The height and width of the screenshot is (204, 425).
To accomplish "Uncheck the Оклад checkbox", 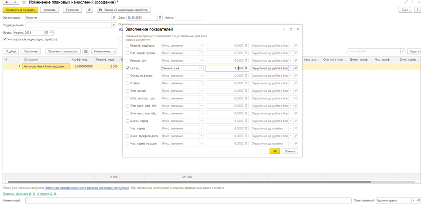I will pos(127,68).
